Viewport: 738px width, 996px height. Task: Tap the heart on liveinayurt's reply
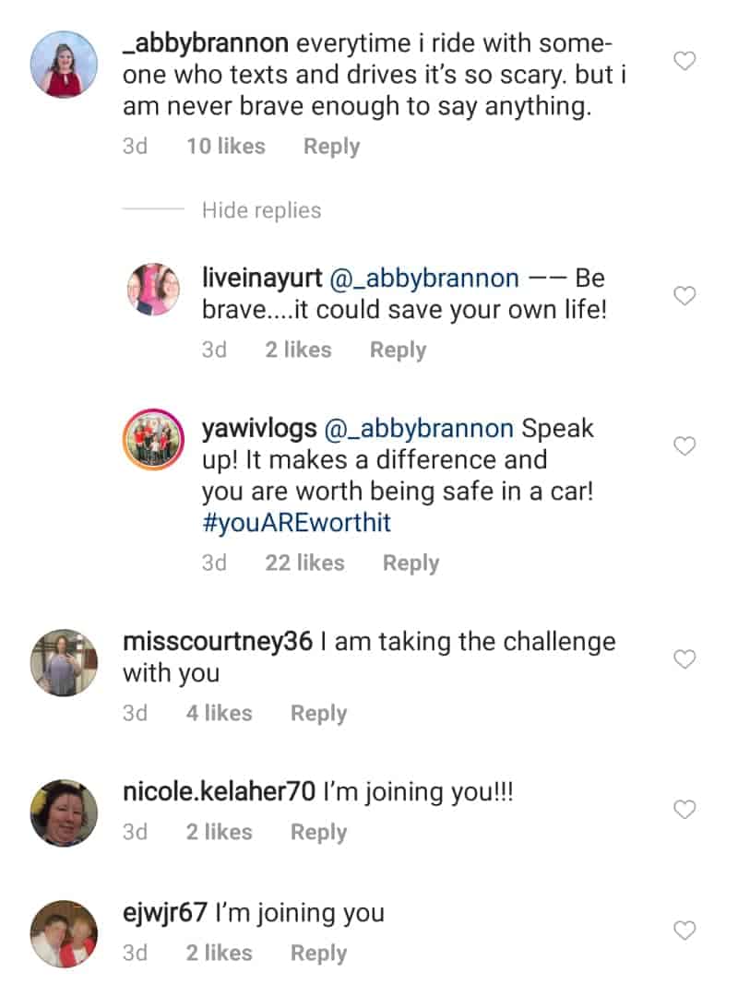tap(684, 296)
